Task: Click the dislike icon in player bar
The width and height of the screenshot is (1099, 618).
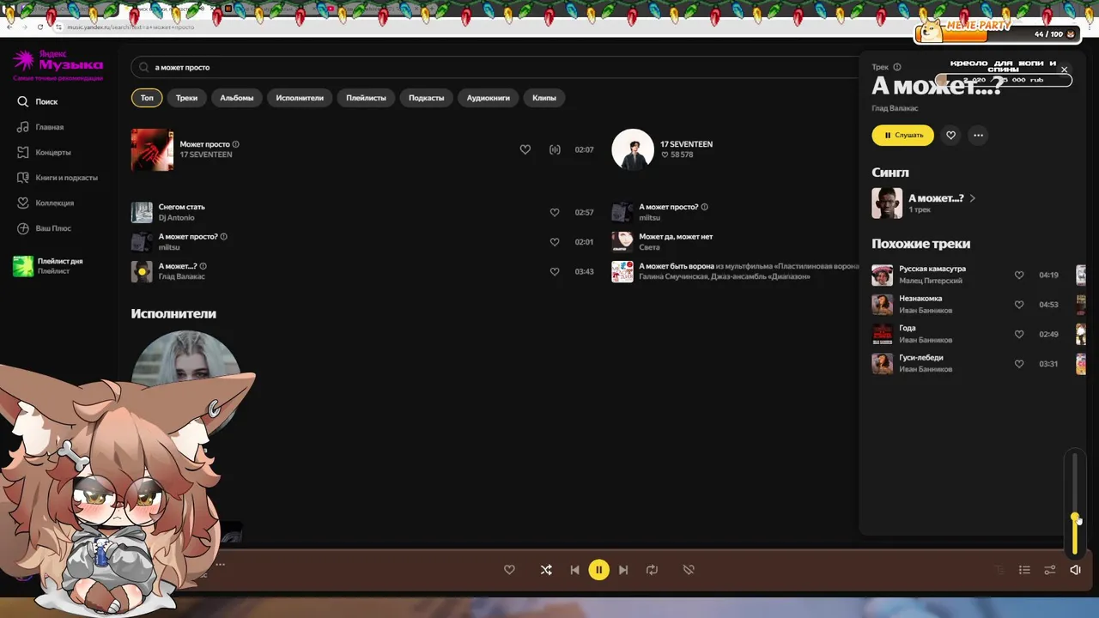Action: point(689,570)
